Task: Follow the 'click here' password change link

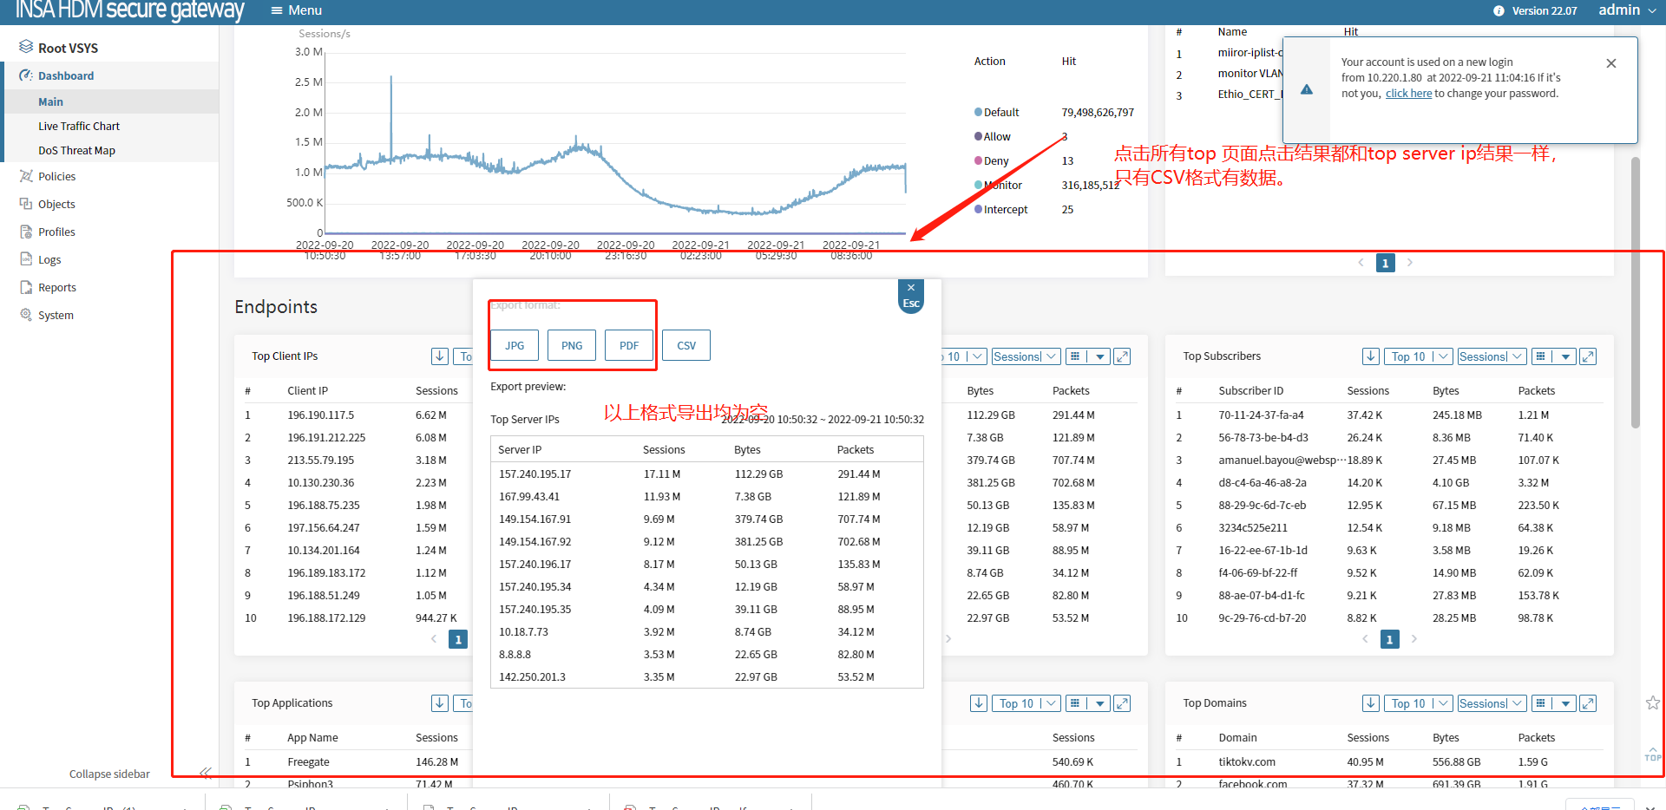Action: point(1407,94)
